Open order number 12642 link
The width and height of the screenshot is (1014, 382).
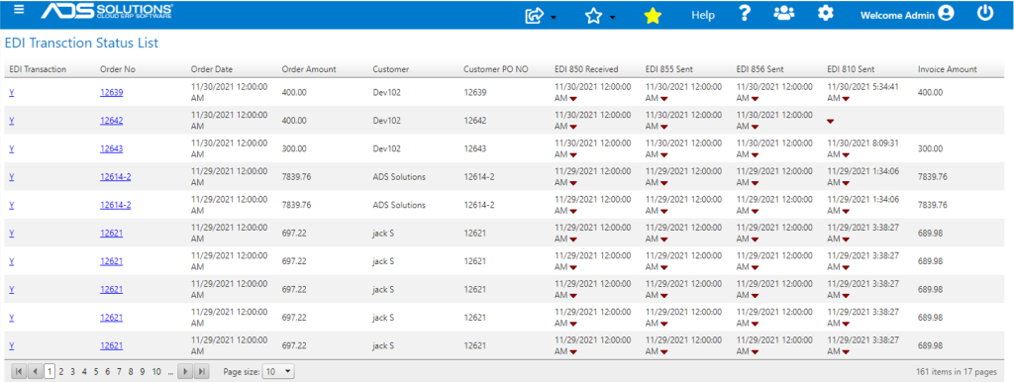click(x=111, y=120)
